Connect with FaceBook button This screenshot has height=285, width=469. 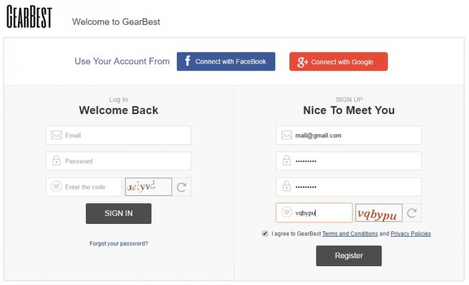point(226,62)
